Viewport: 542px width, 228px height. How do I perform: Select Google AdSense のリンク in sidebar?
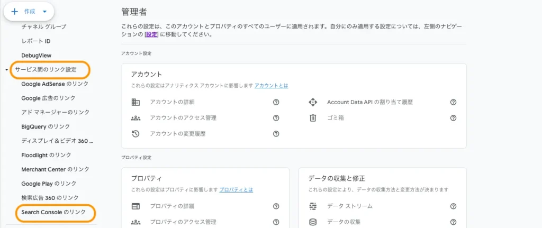click(55, 84)
